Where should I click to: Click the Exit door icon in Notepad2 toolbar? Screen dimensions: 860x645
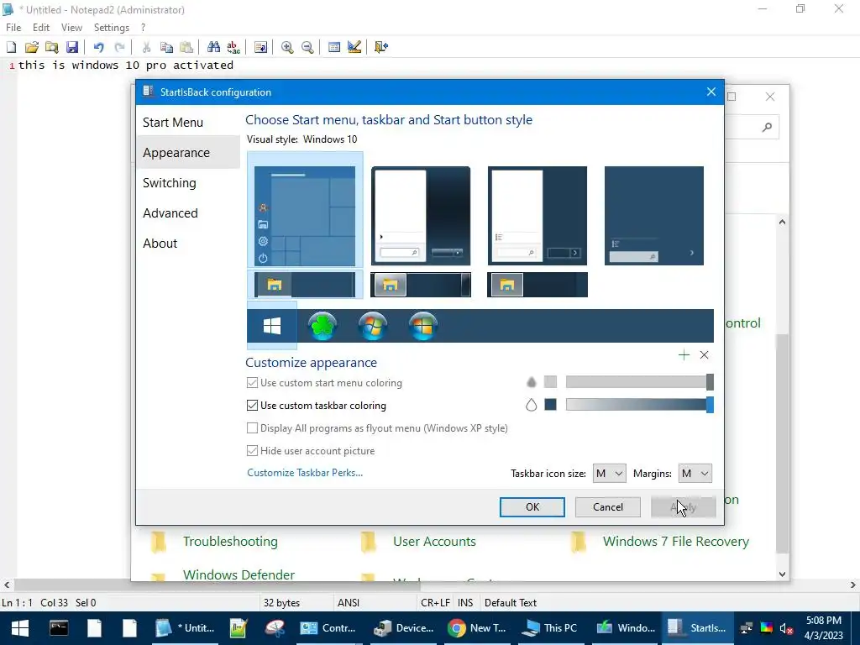coord(381,47)
